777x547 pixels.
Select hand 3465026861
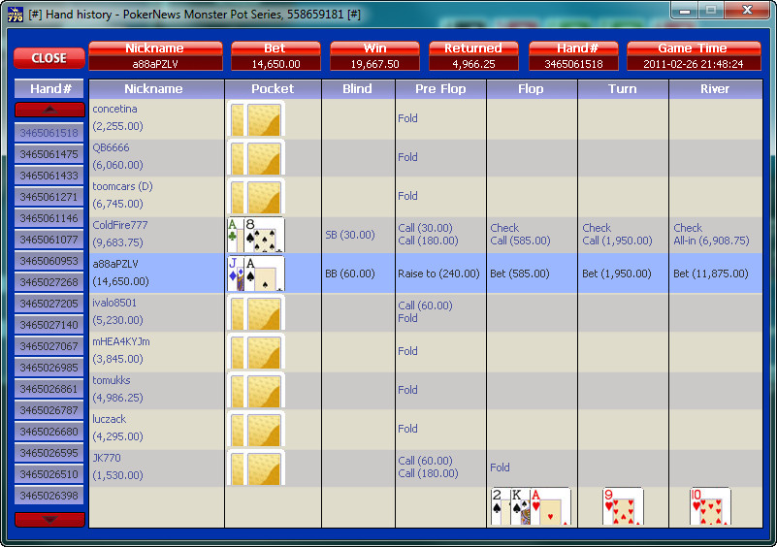point(49,389)
